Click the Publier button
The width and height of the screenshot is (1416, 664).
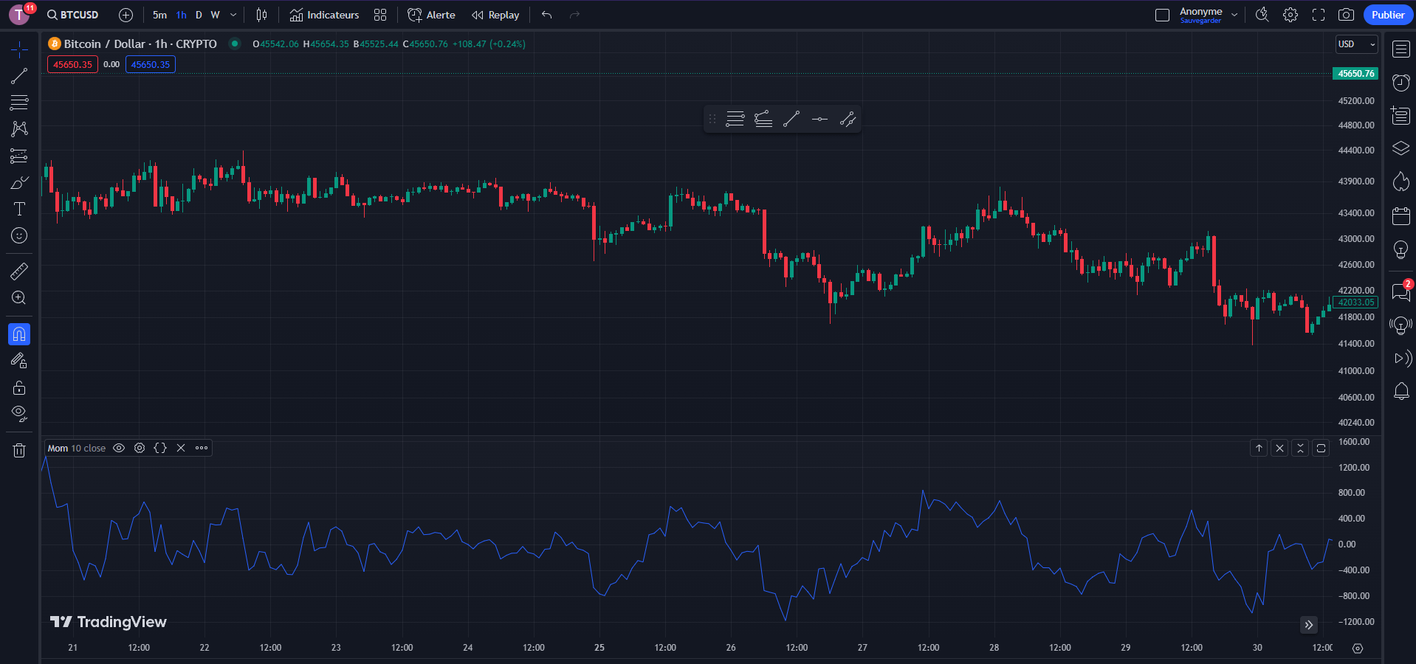1387,14
